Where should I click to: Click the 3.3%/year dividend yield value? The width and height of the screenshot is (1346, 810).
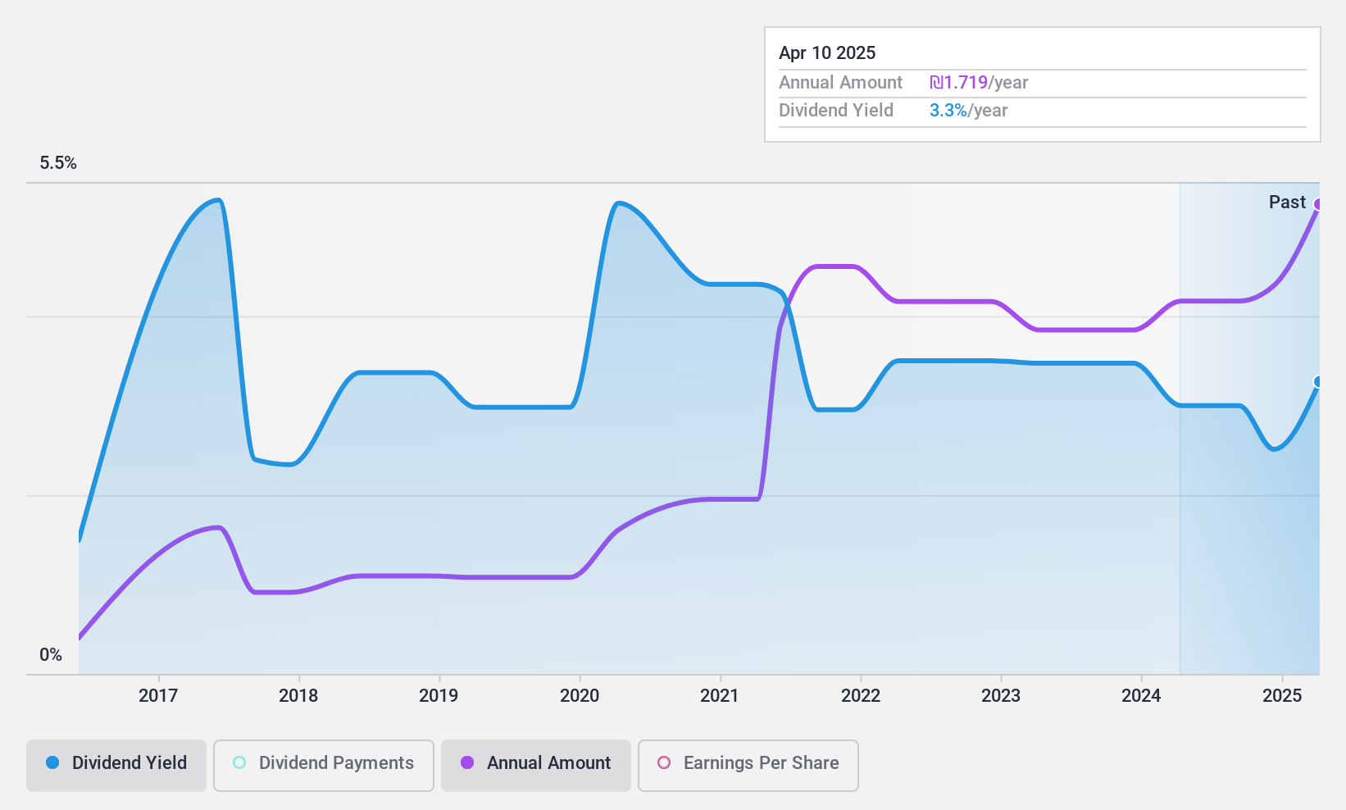click(x=969, y=111)
